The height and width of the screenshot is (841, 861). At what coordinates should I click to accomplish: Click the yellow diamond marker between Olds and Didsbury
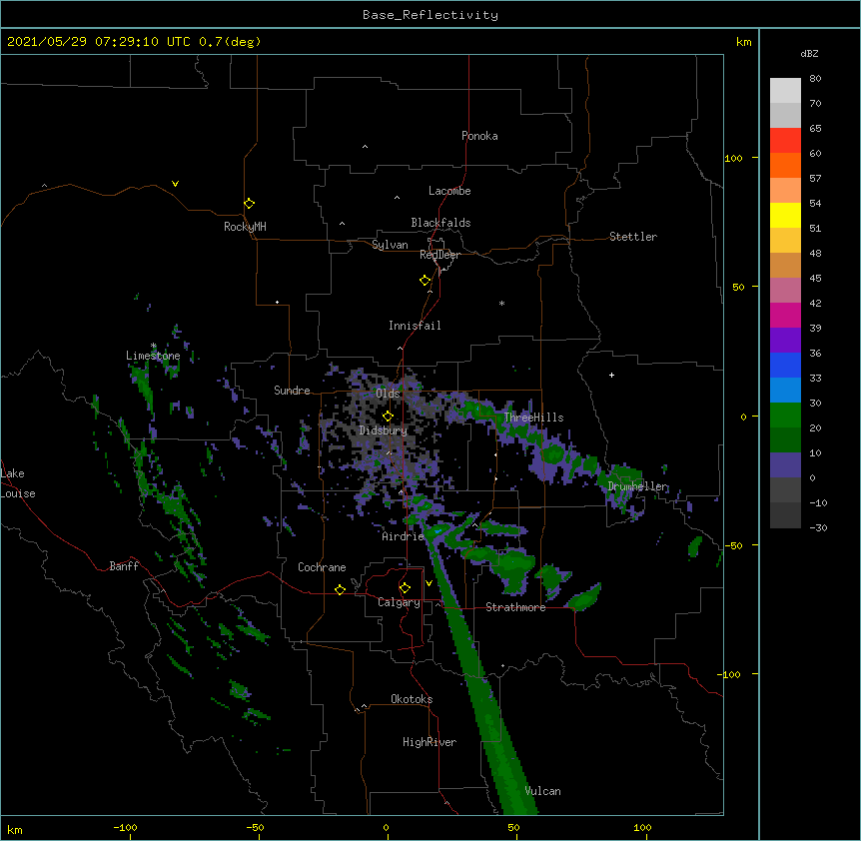[388, 417]
